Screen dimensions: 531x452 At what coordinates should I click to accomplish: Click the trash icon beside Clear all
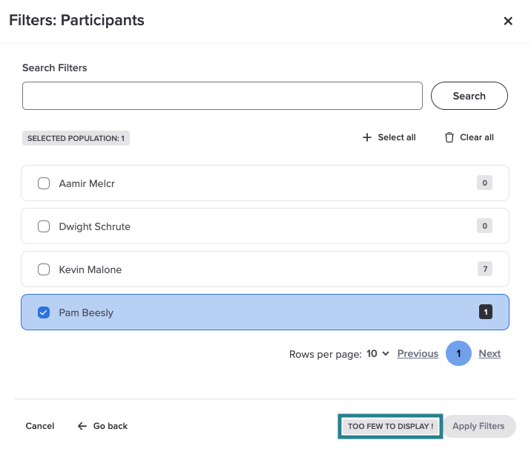click(449, 137)
